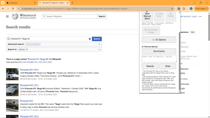Click the Wikipedia globe logo
The width and height of the screenshot is (210, 118).
click(x=15, y=16)
